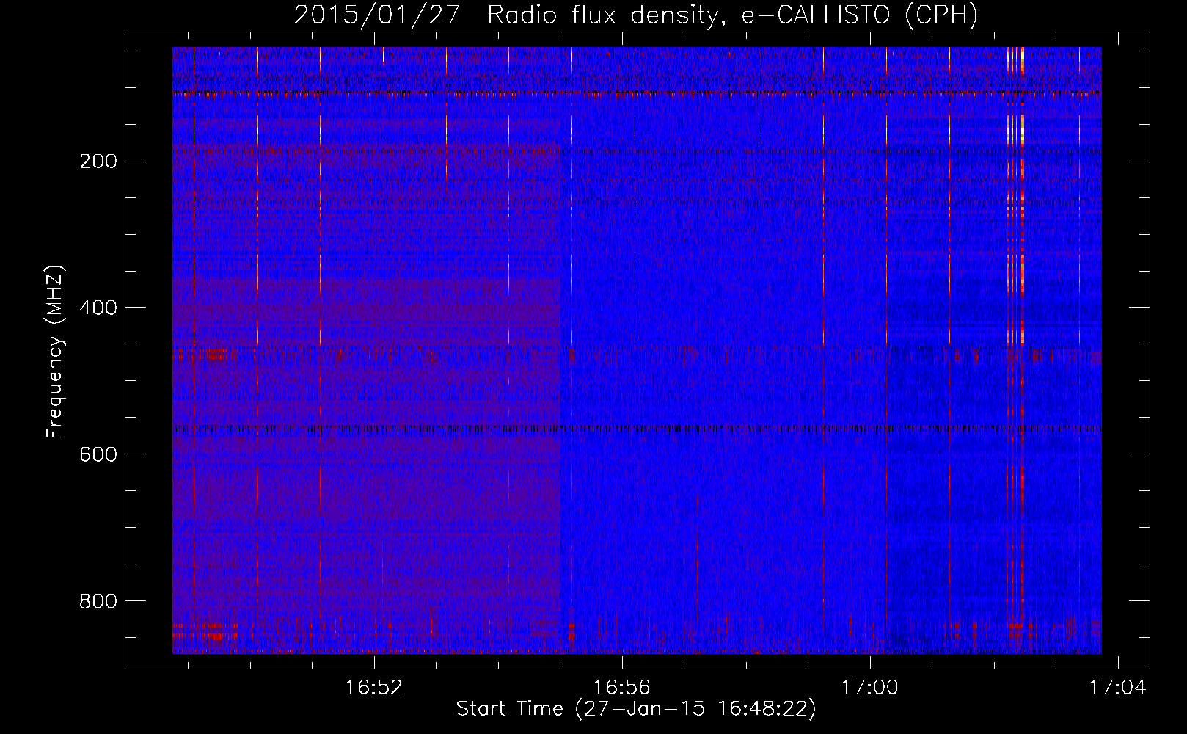Click the plot title '2015/01/27 Radio flux density, e-CALLISTO (CPH)'
Image resolution: width=1187 pixels, height=734 pixels.
tap(636, 15)
